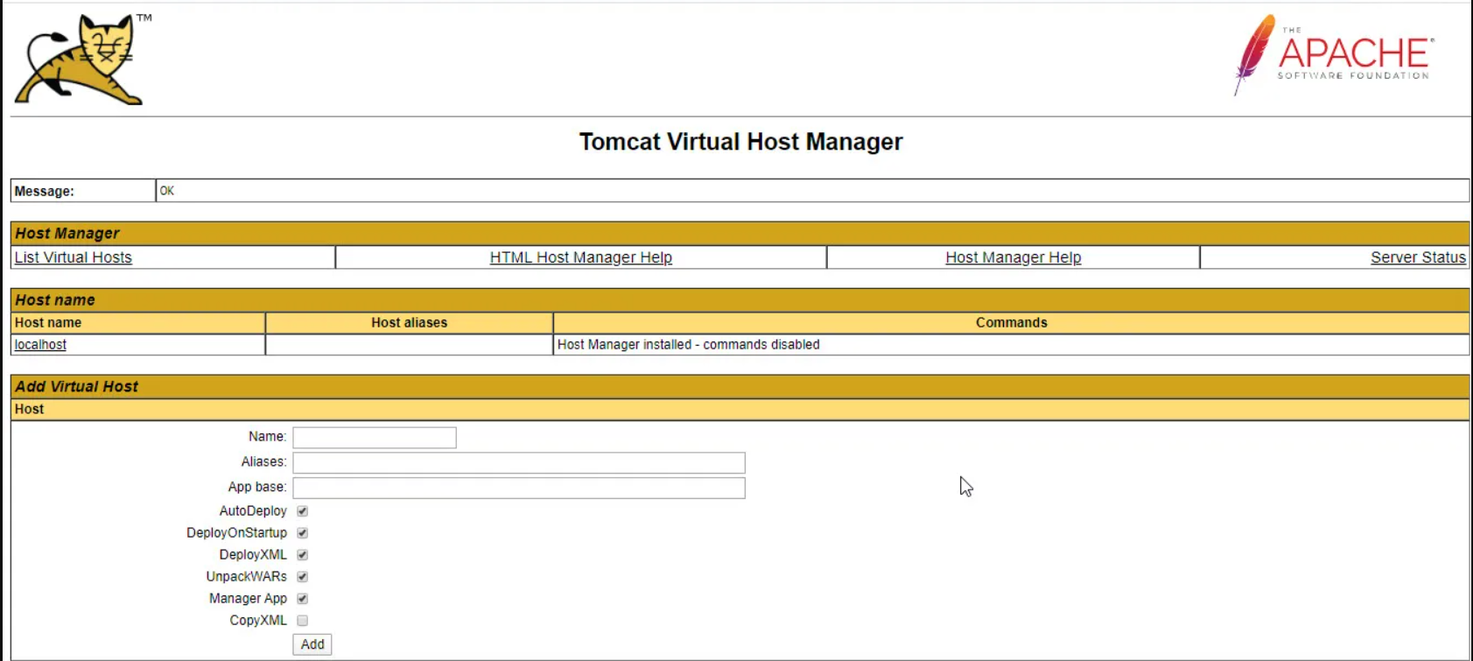1473x661 pixels.
Task: Open the List Virtual Hosts link
Action: [x=74, y=257]
